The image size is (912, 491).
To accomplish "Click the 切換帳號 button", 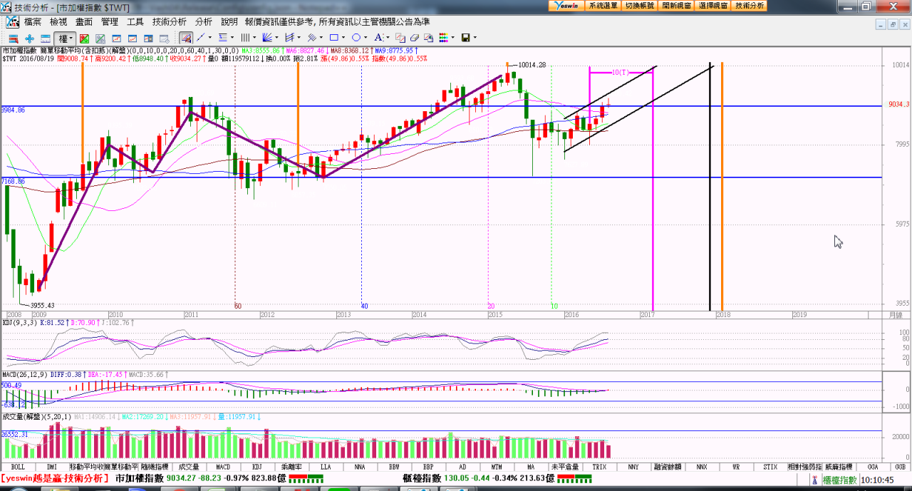I will point(640,6).
